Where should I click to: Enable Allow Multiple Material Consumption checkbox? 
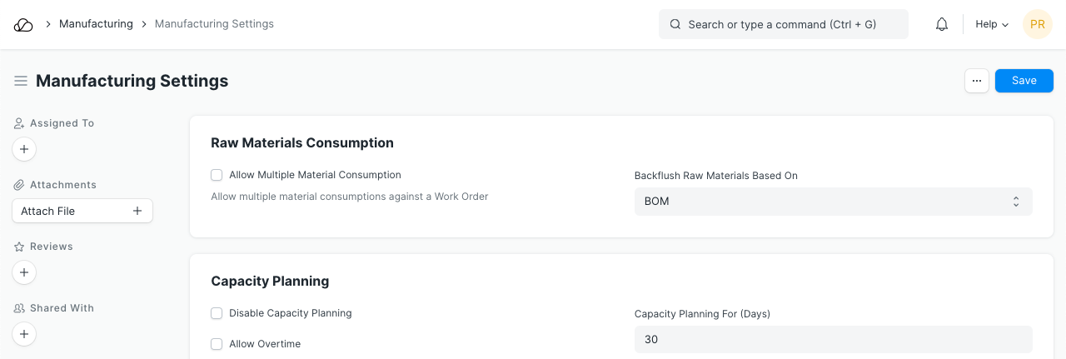[x=217, y=175]
